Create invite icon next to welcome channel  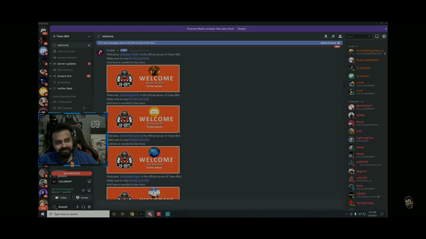click(89, 45)
